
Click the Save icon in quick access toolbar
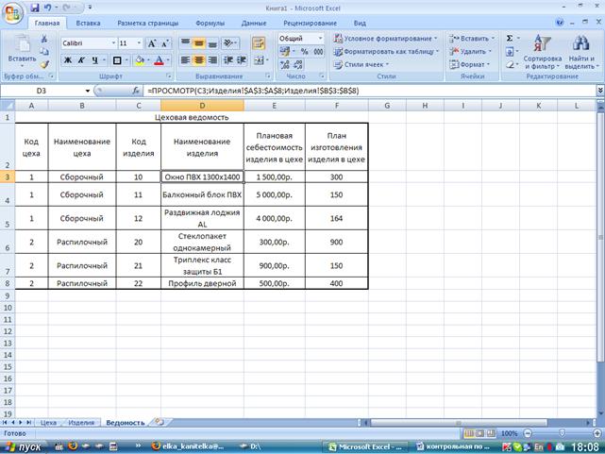pos(34,7)
